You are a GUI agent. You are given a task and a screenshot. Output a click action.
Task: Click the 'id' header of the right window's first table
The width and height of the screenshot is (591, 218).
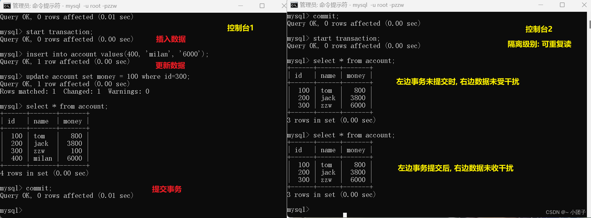[298, 76]
